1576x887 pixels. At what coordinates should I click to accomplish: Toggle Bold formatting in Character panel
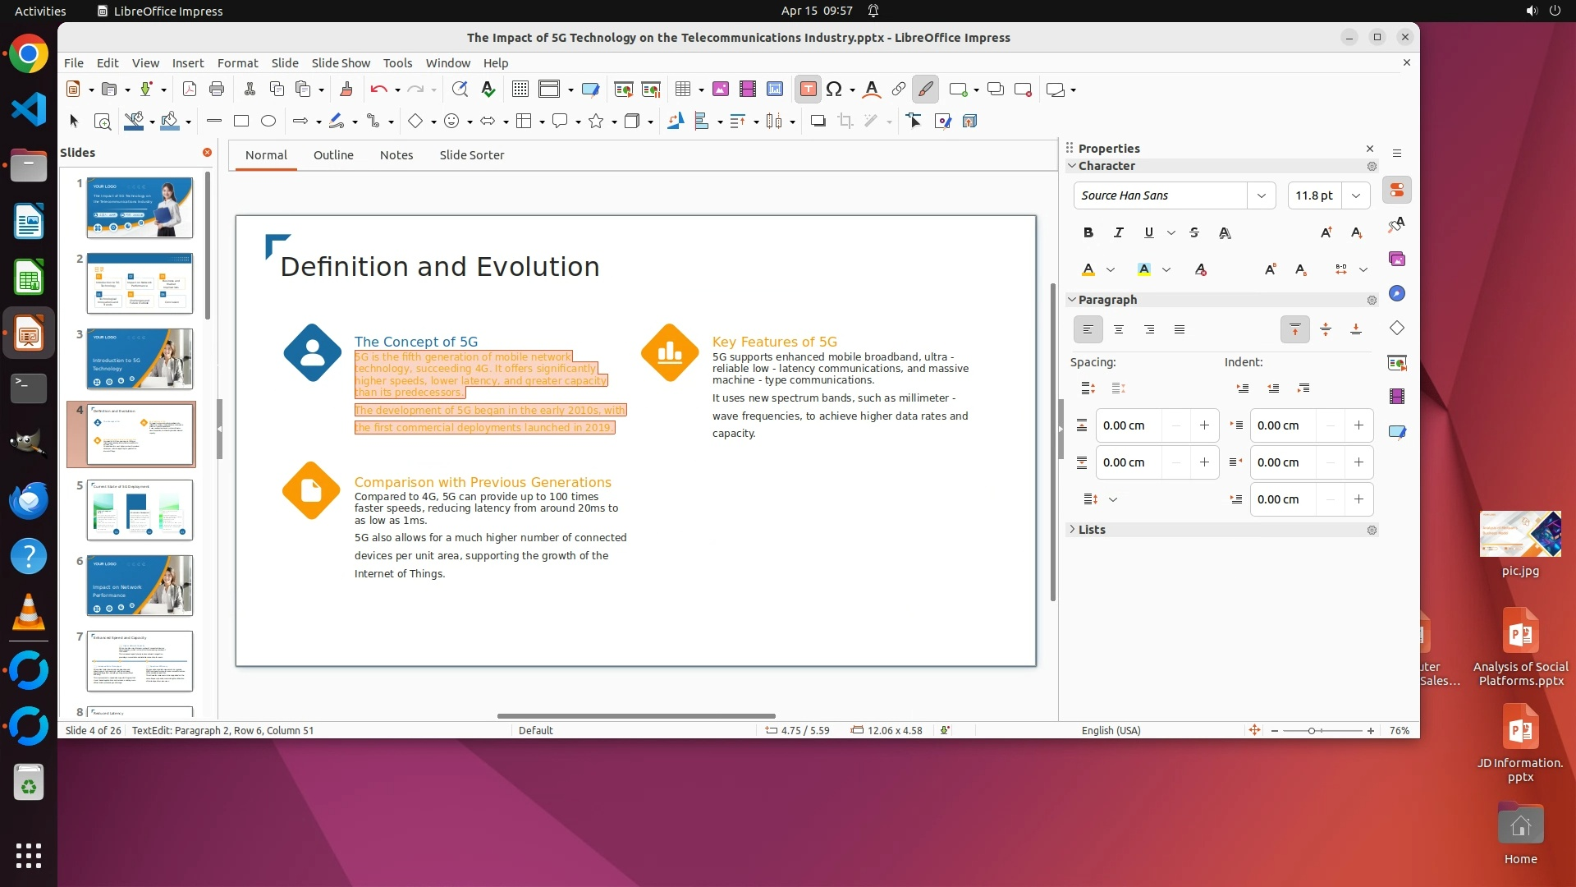[x=1088, y=233]
